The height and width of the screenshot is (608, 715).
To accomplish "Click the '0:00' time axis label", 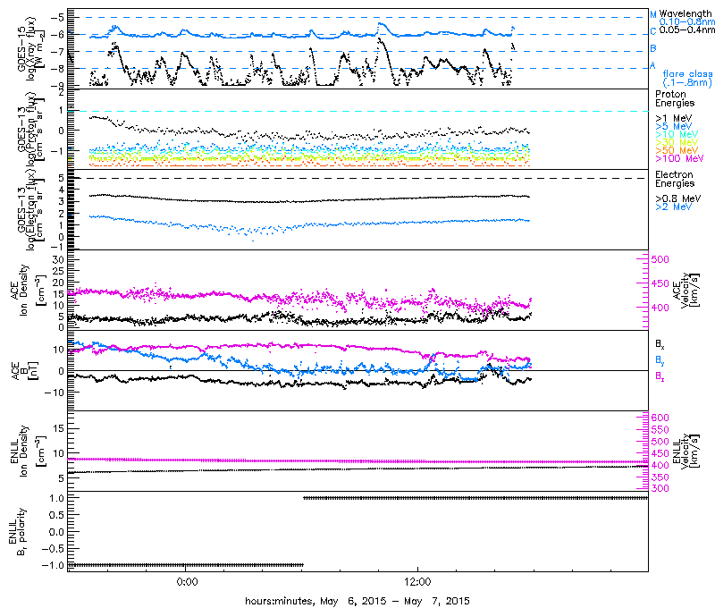I will pos(187,582).
